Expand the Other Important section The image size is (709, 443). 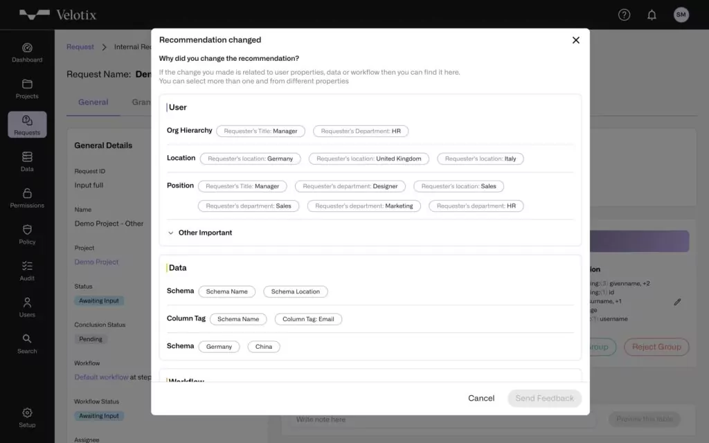coord(199,233)
